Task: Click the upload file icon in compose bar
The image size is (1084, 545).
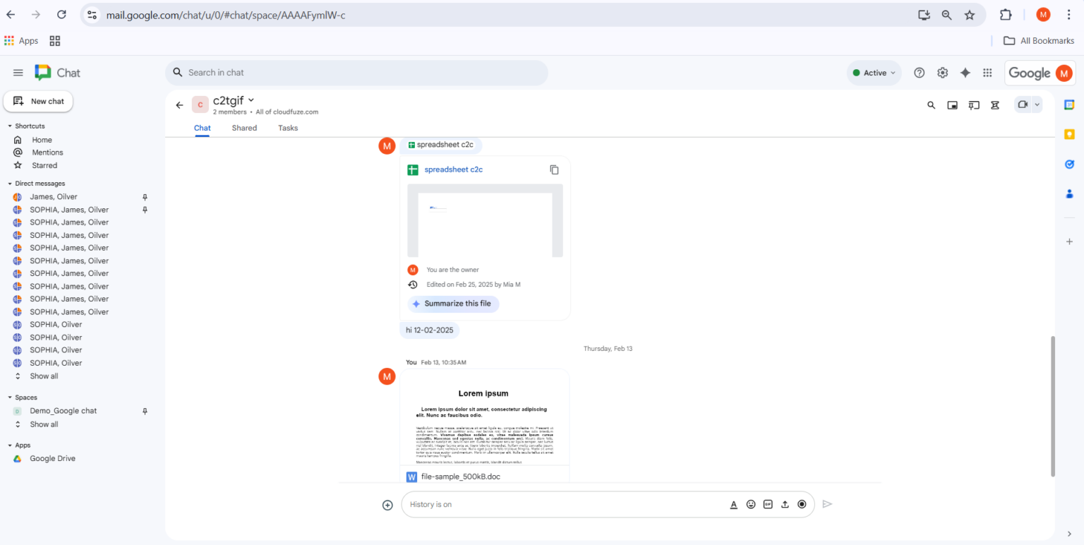Action: pyautogui.click(x=785, y=504)
